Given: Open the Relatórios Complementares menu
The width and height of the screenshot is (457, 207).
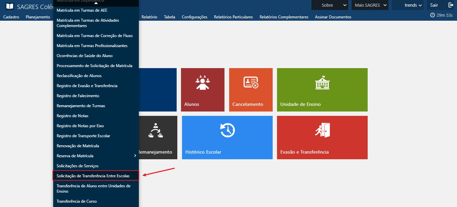Looking at the screenshot, I should [284, 17].
